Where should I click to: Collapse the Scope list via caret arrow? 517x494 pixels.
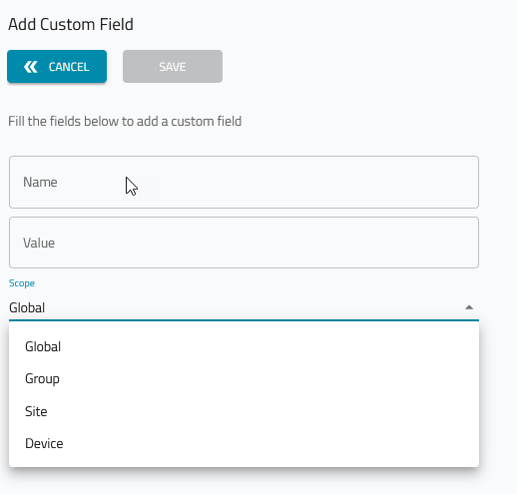pyautogui.click(x=469, y=307)
